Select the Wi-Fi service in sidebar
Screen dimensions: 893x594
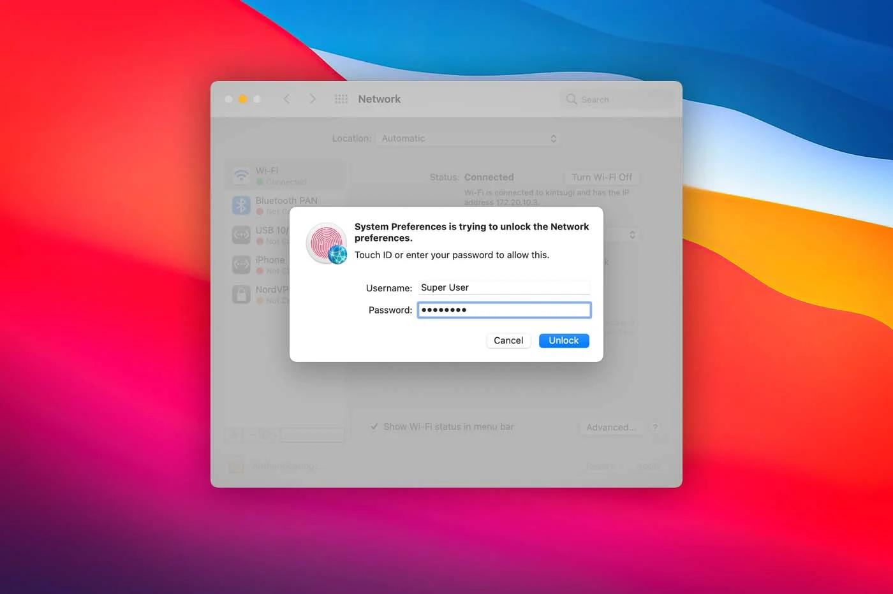click(x=285, y=175)
